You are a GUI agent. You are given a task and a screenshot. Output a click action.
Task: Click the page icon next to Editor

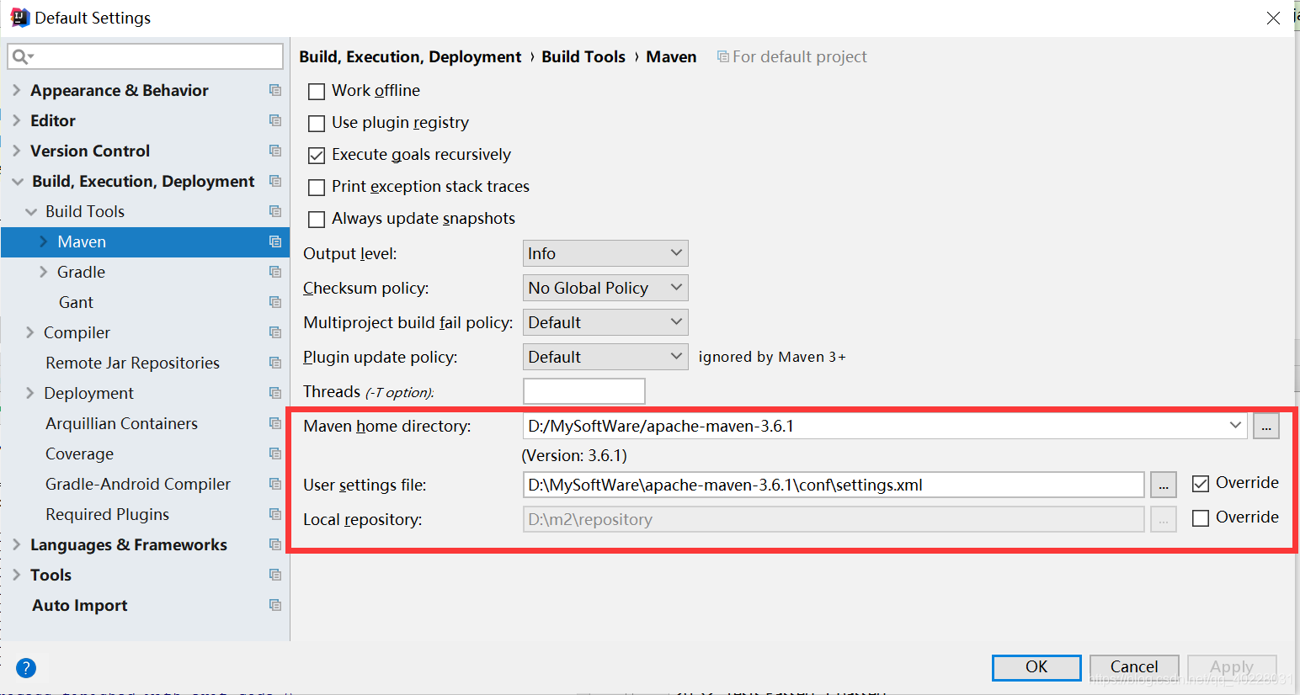pyautogui.click(x=275, y=120)
